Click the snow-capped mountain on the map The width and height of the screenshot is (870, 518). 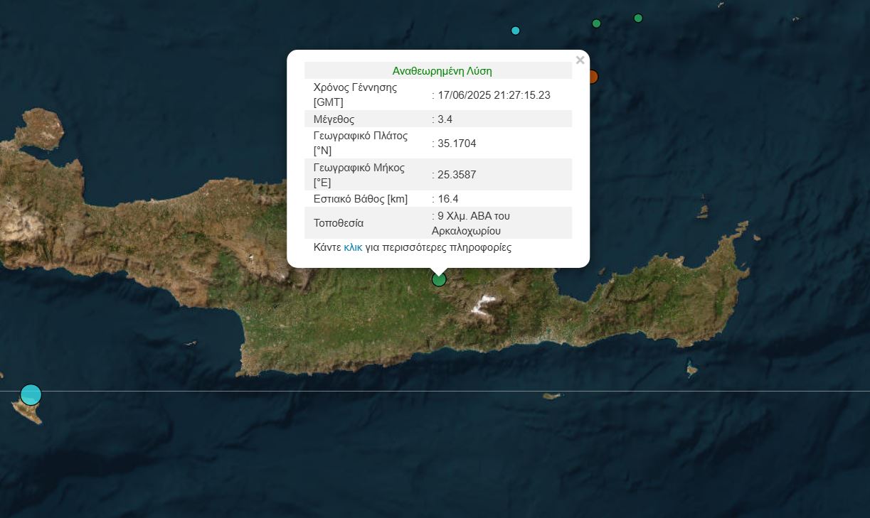(484, 303)
